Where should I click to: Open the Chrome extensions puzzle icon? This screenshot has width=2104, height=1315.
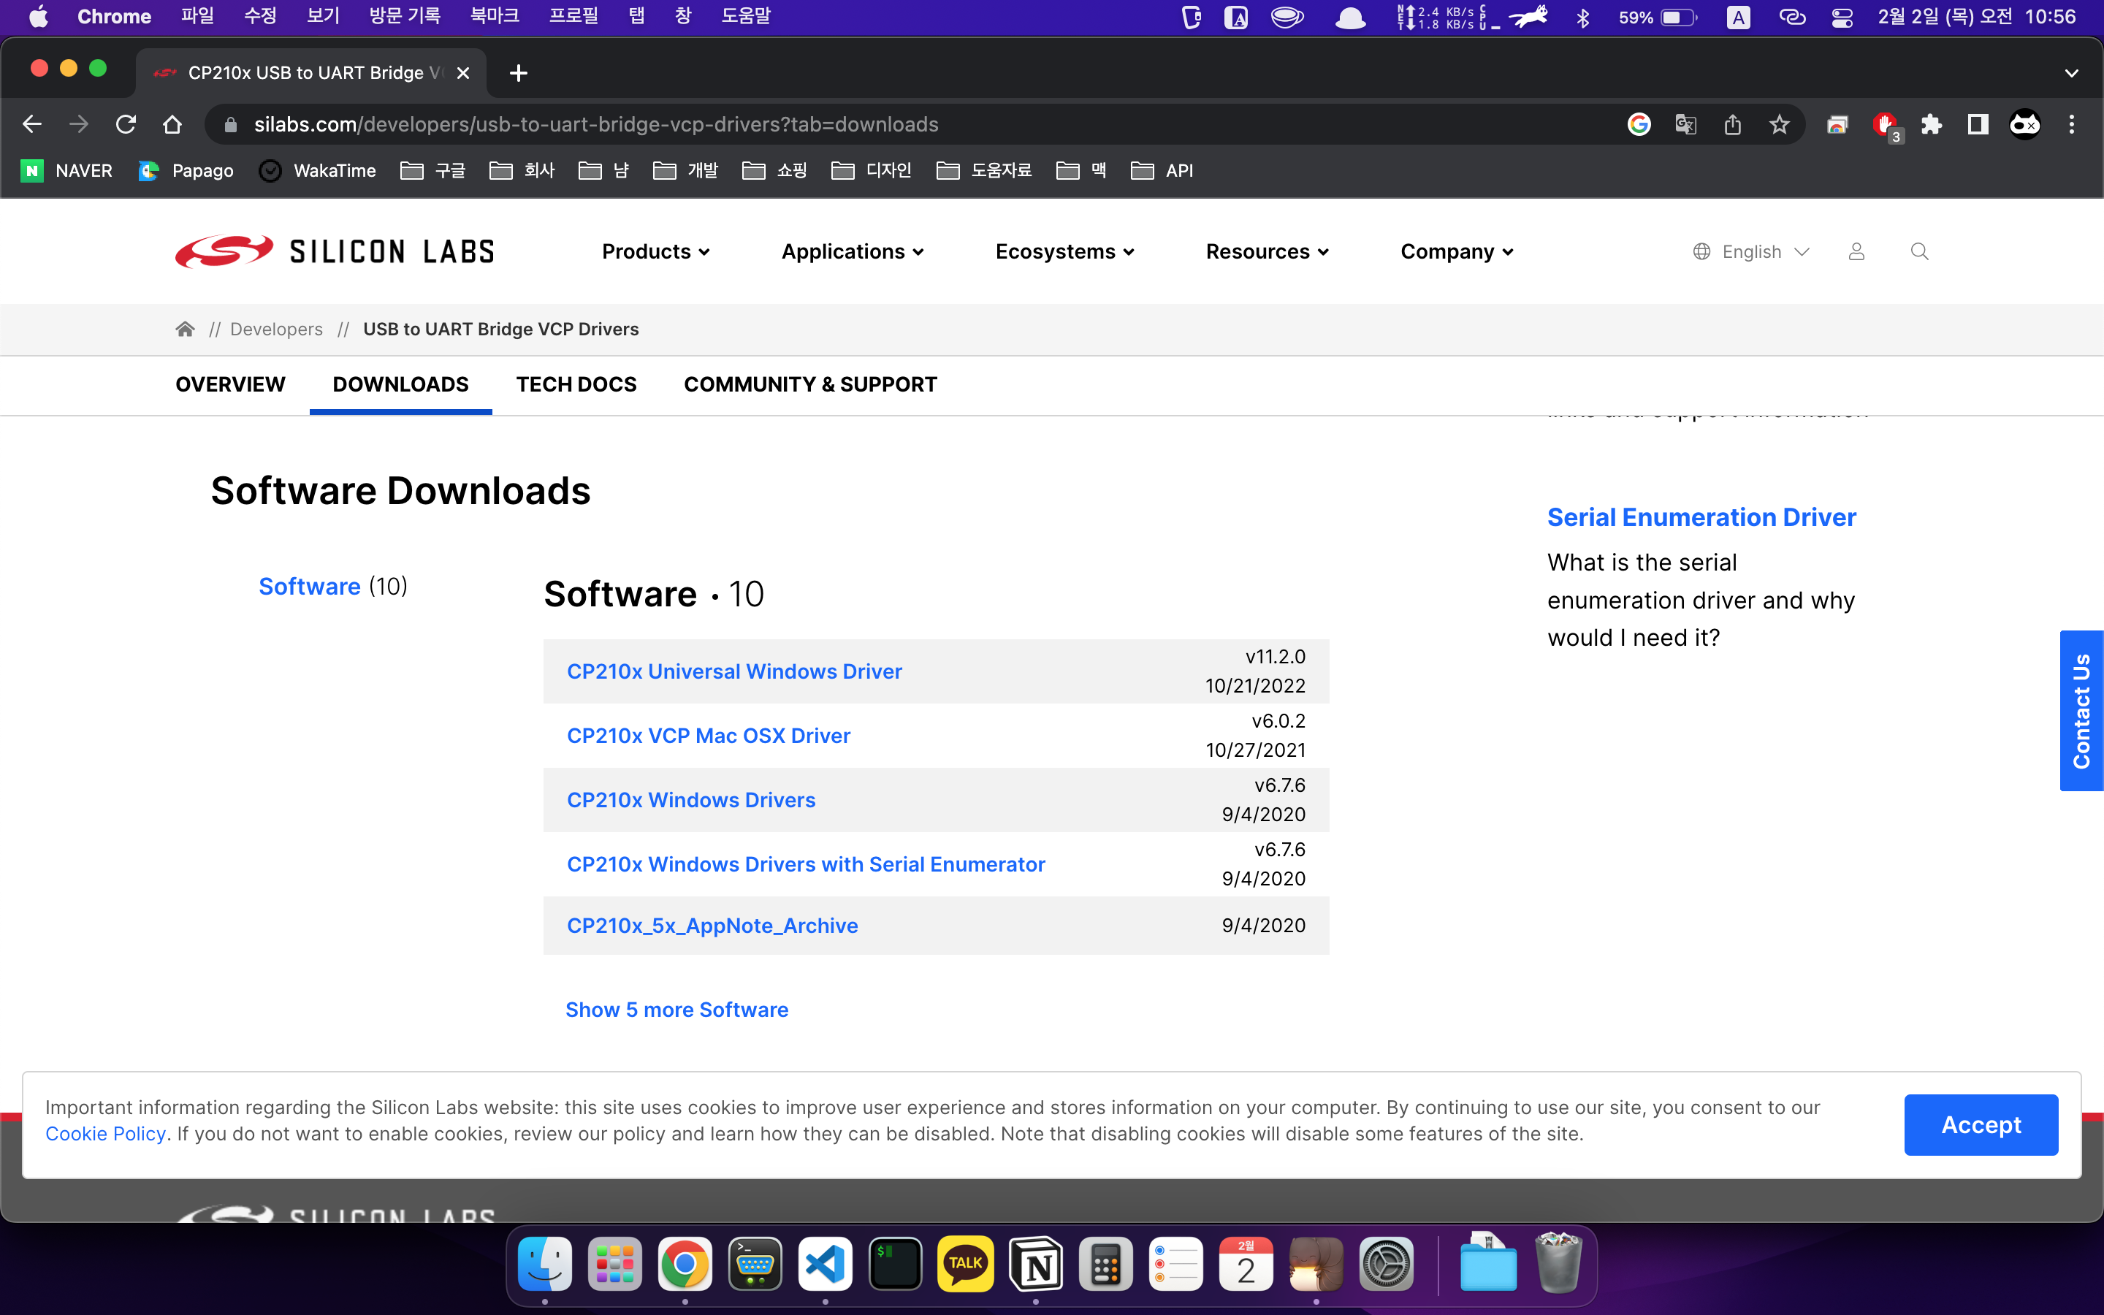point(1931,124)
